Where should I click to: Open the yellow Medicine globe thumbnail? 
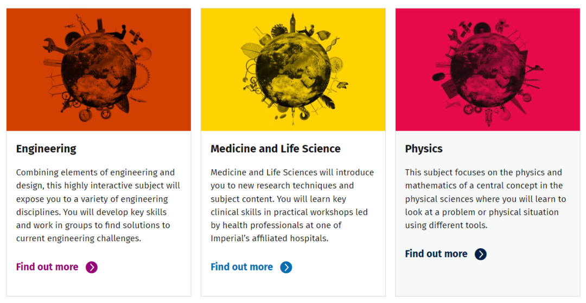(293, 70)
